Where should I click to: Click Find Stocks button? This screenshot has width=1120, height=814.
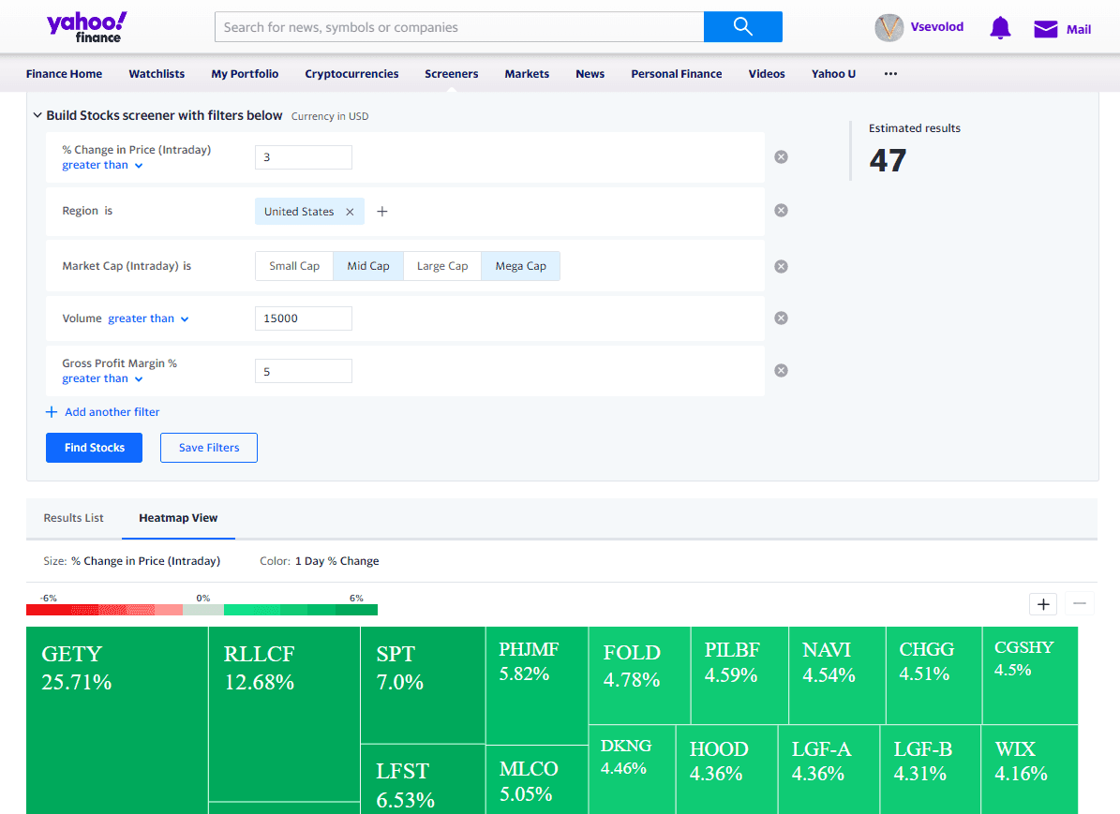pyautogui.click(x=95, y=448)
